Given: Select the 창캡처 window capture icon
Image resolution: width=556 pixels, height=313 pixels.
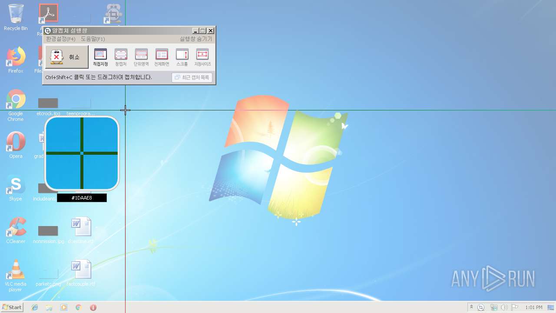Looking at the screenshot, I should [x=121, y=57].
